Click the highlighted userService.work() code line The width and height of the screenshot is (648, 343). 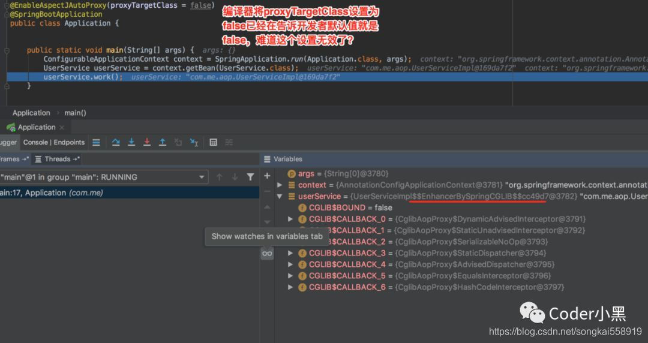click(328, 77)
